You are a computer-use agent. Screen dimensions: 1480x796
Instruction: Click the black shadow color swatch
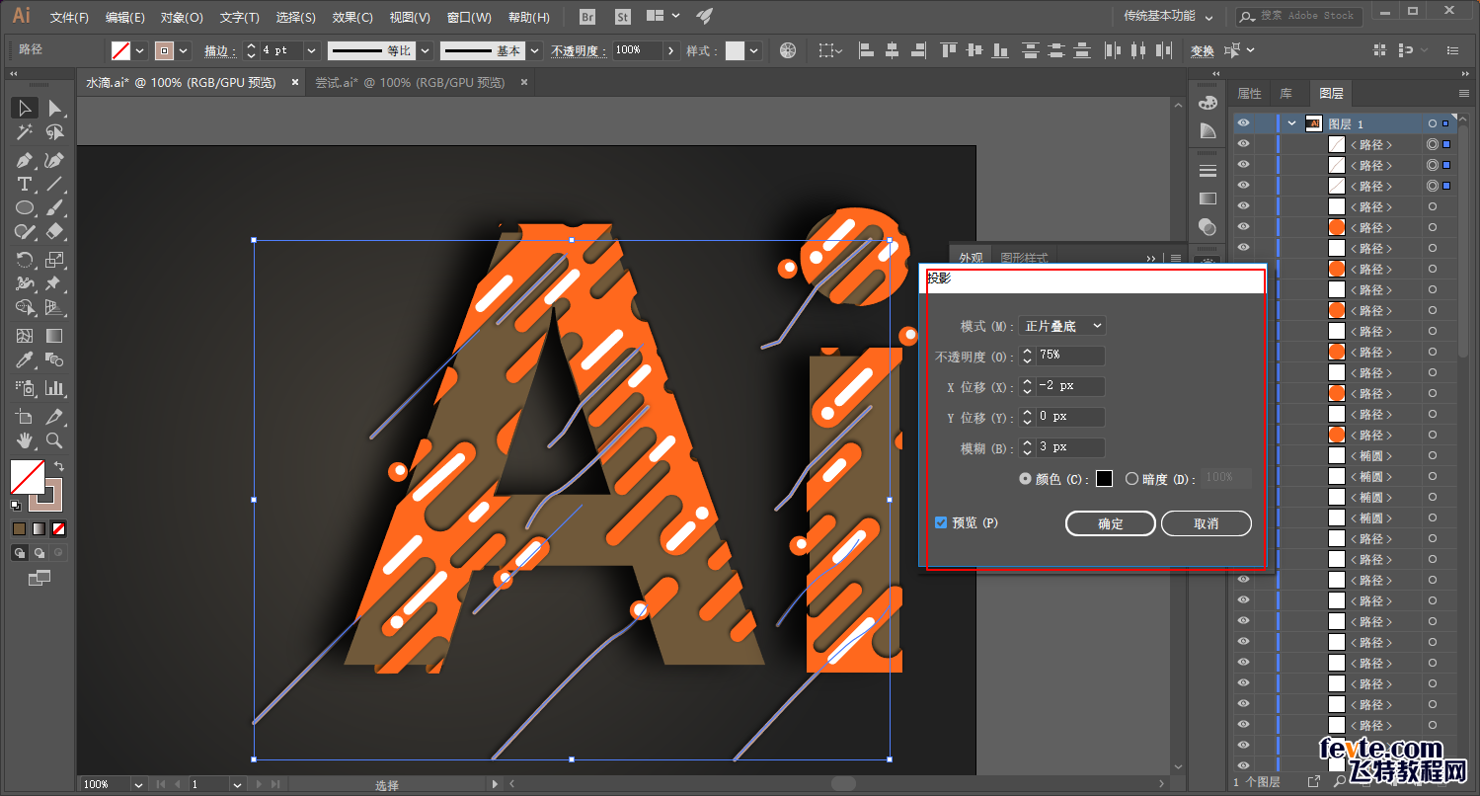pos(1104,478)
